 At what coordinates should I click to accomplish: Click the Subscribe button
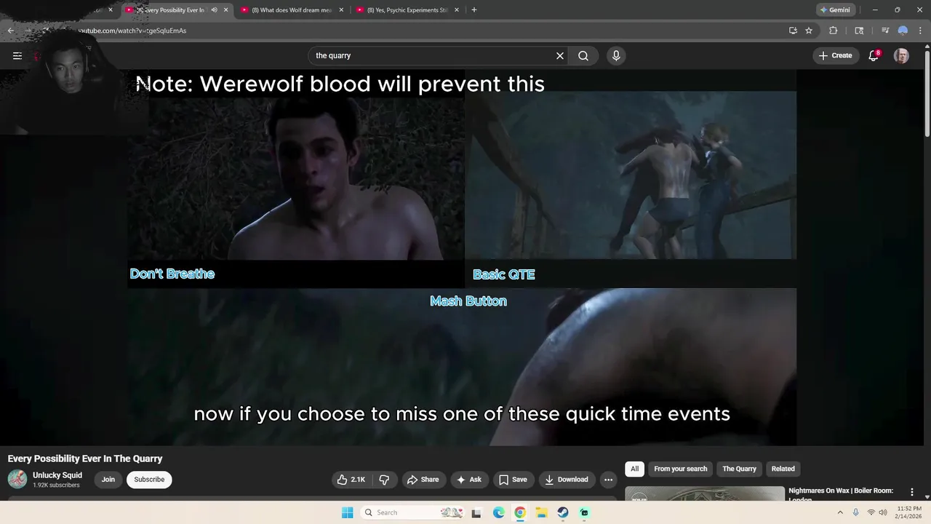(x=149, y=480)
